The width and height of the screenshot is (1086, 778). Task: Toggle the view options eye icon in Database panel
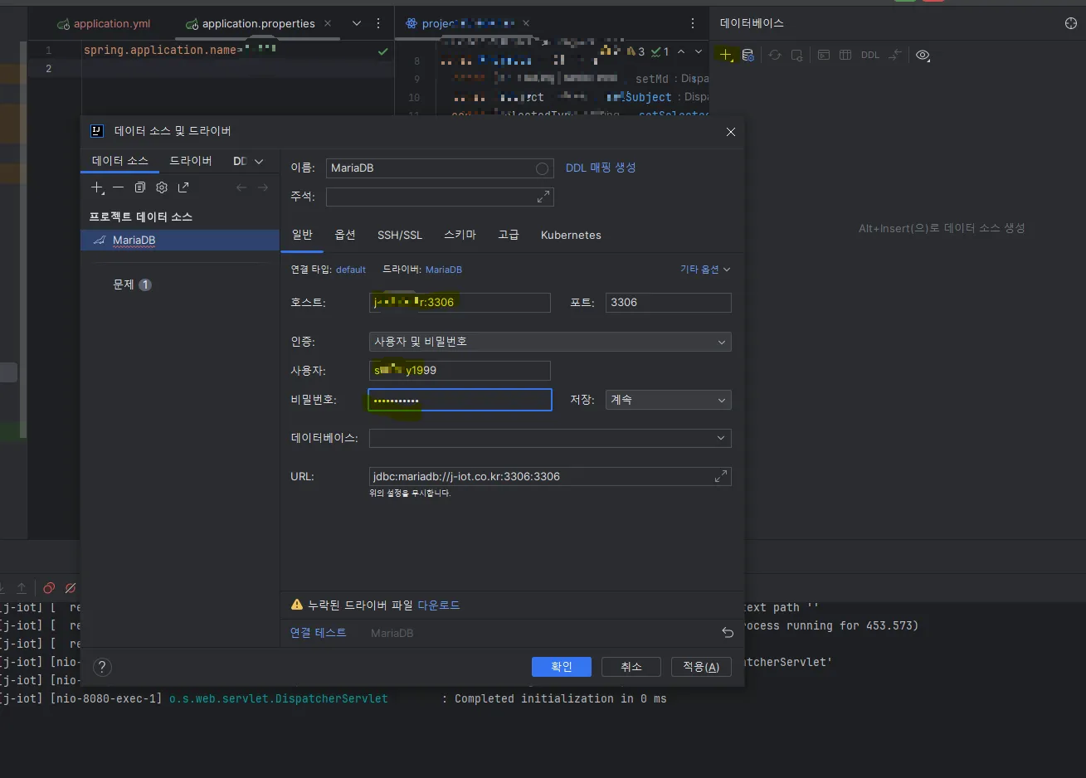923,55
